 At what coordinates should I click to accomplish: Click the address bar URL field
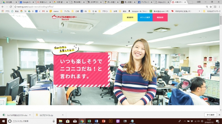coord(110,7)
